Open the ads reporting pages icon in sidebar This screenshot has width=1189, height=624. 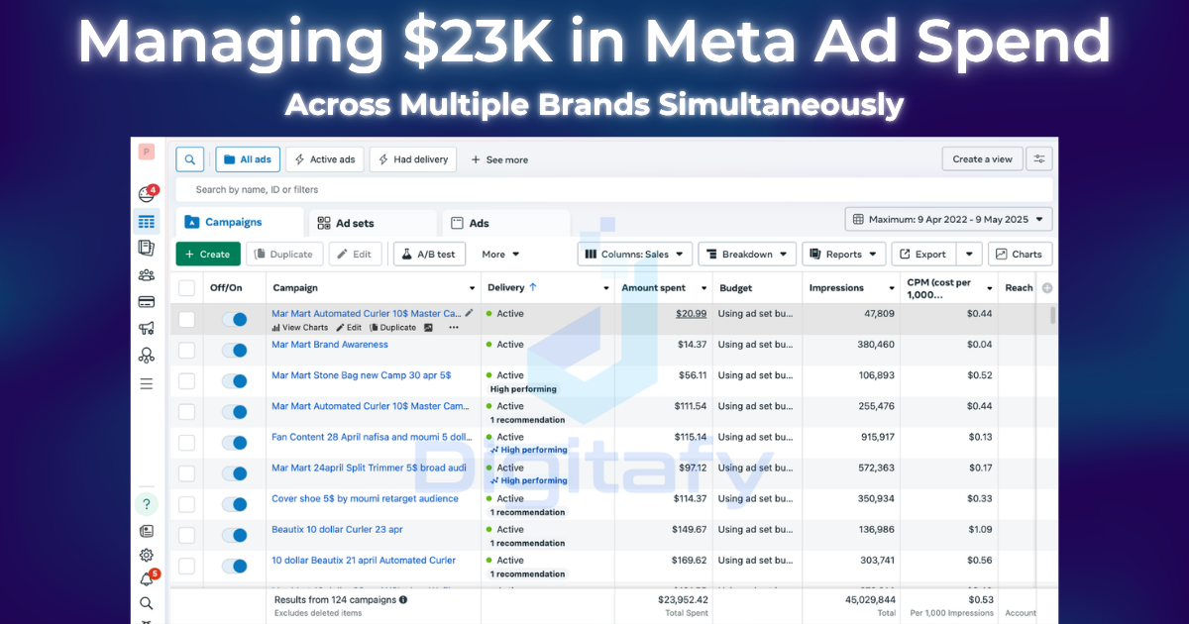tap(147, 249)
